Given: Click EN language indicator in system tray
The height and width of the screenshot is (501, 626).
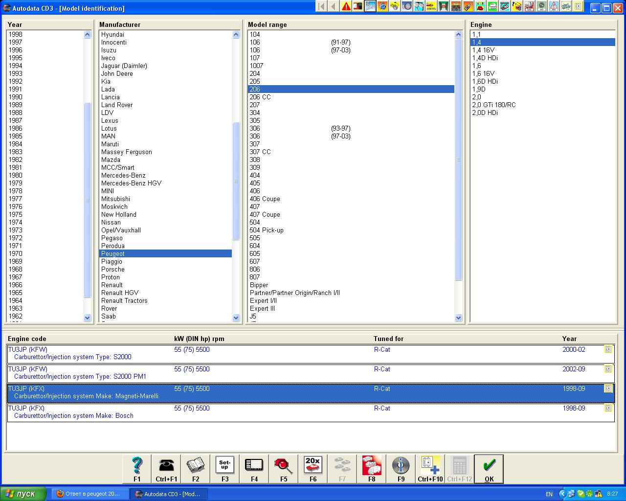Looking at the screenshot, I should (549, 494).
